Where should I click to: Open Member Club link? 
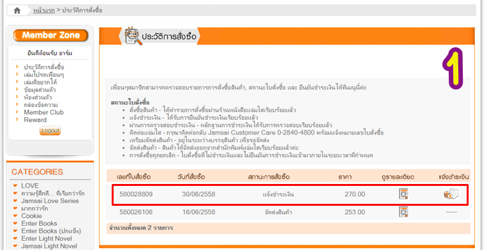44,112
